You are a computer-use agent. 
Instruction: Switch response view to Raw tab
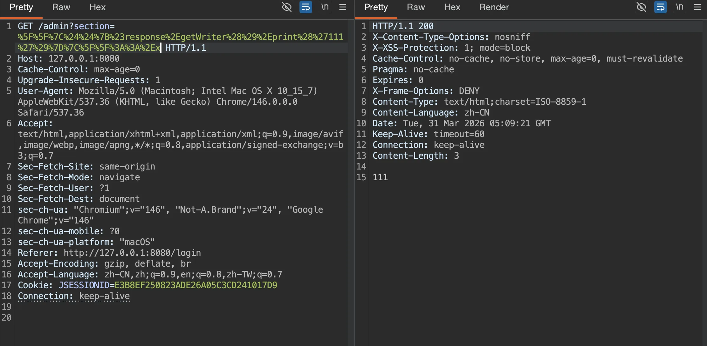coord(416,7)
